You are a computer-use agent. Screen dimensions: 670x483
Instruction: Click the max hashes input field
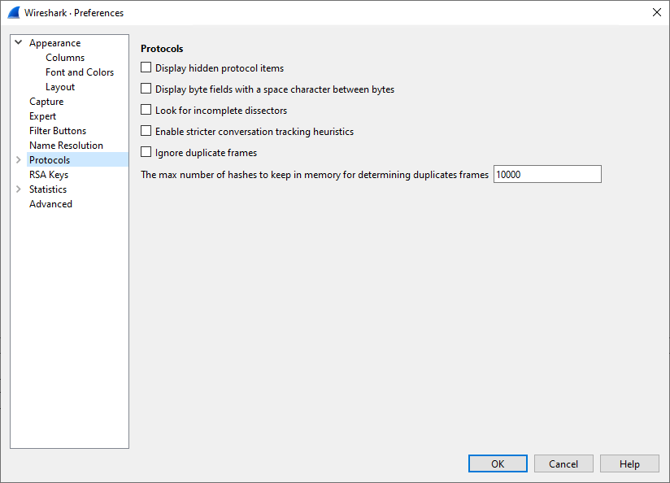coord(547,174)
